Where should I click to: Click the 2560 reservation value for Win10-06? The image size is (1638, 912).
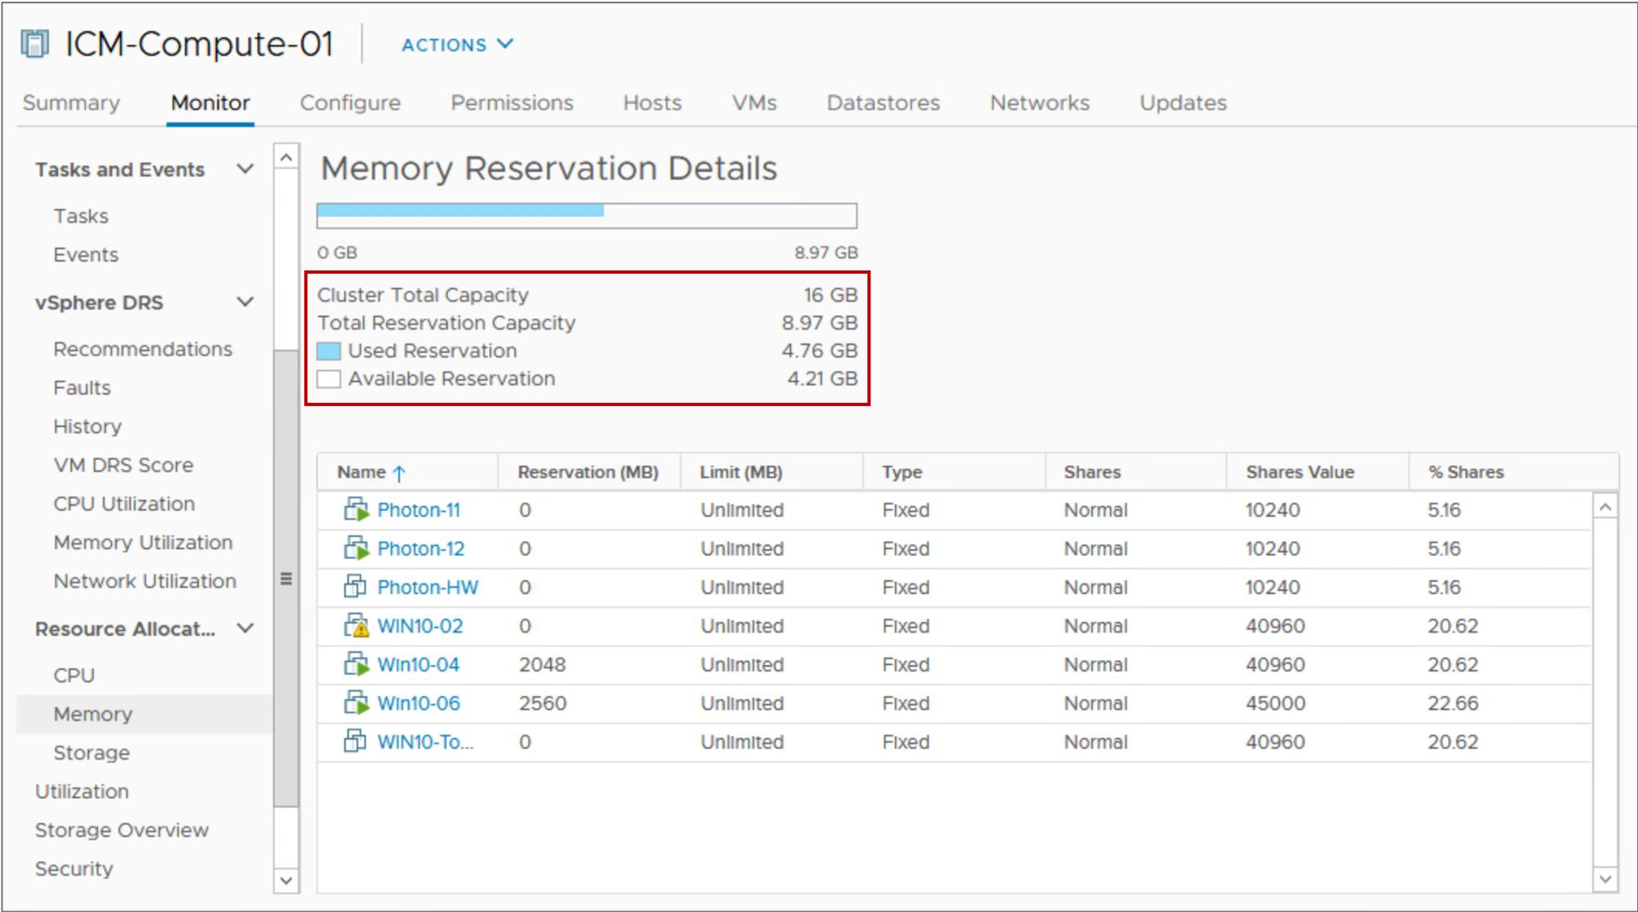pos(542,703)
